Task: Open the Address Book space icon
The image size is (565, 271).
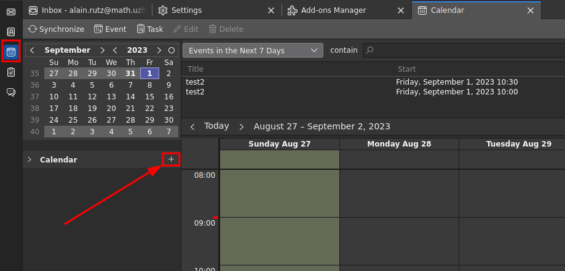Action: (11, 31)
